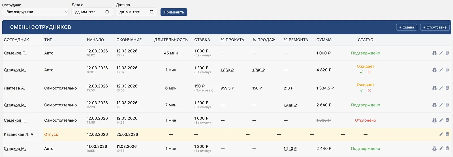Delete the Стадков М. Авто 16:01 shift
This screenshot has height=157, width=453.
(x=447, y=70)
